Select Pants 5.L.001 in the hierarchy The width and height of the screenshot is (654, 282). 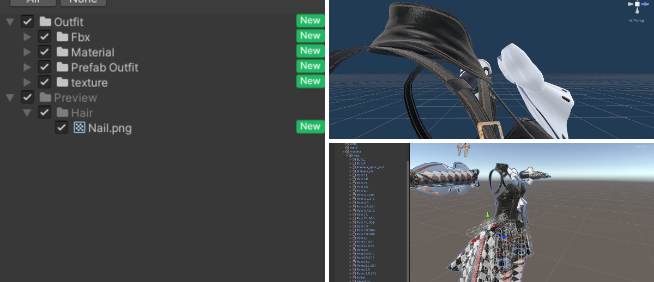pyautogui.click(x=366, y=266)
